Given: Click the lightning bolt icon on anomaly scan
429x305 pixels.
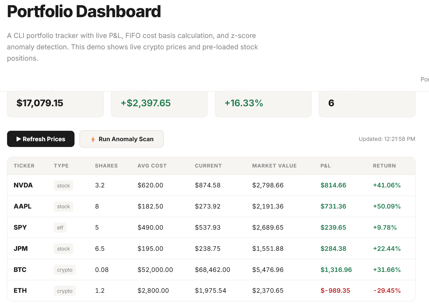Looking at the screenshot, I should click(93, 139).
